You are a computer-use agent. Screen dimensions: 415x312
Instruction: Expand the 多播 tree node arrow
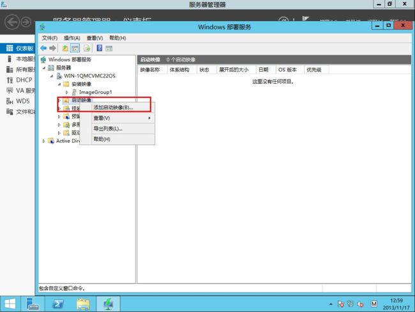(59, 125)
